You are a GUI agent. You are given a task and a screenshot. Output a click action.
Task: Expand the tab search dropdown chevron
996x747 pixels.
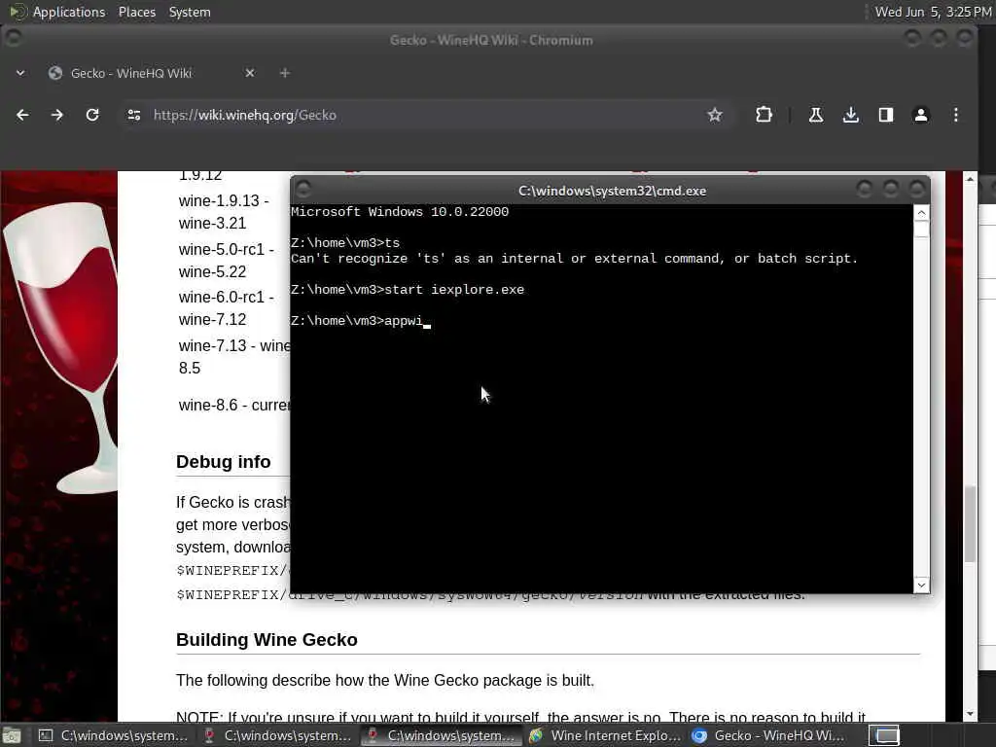(x=20, y=73)
